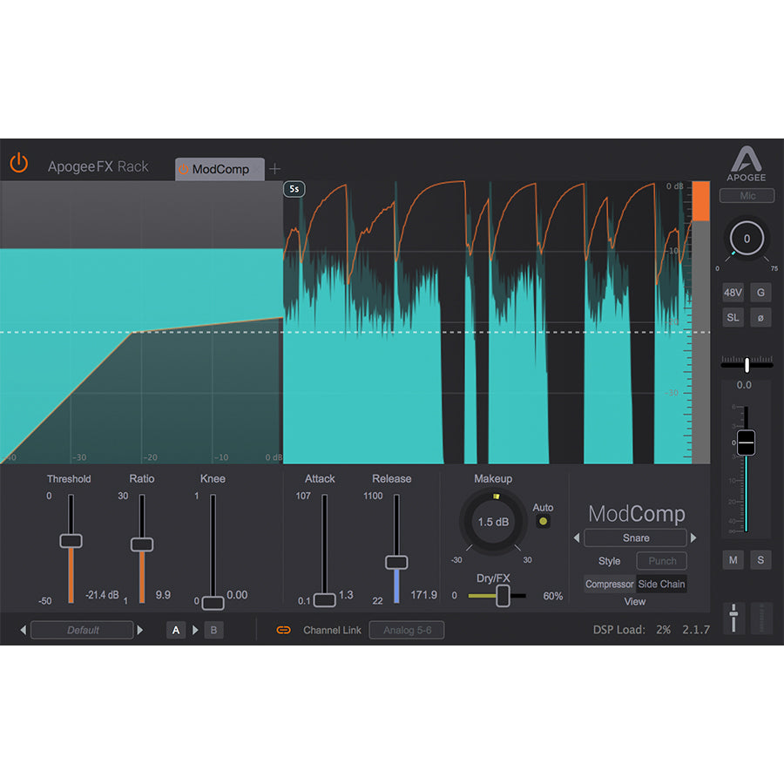This screenshot has height=784, width=784.
Task: Select the A snapshot button
Action: [176, 629]
